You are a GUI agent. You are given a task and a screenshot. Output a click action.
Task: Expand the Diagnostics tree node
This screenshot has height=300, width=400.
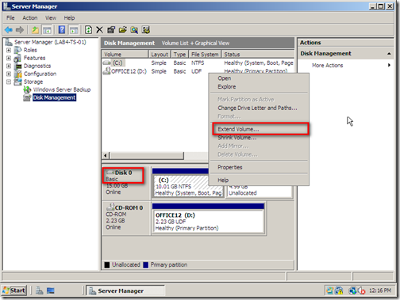click(x=9, y=66)
